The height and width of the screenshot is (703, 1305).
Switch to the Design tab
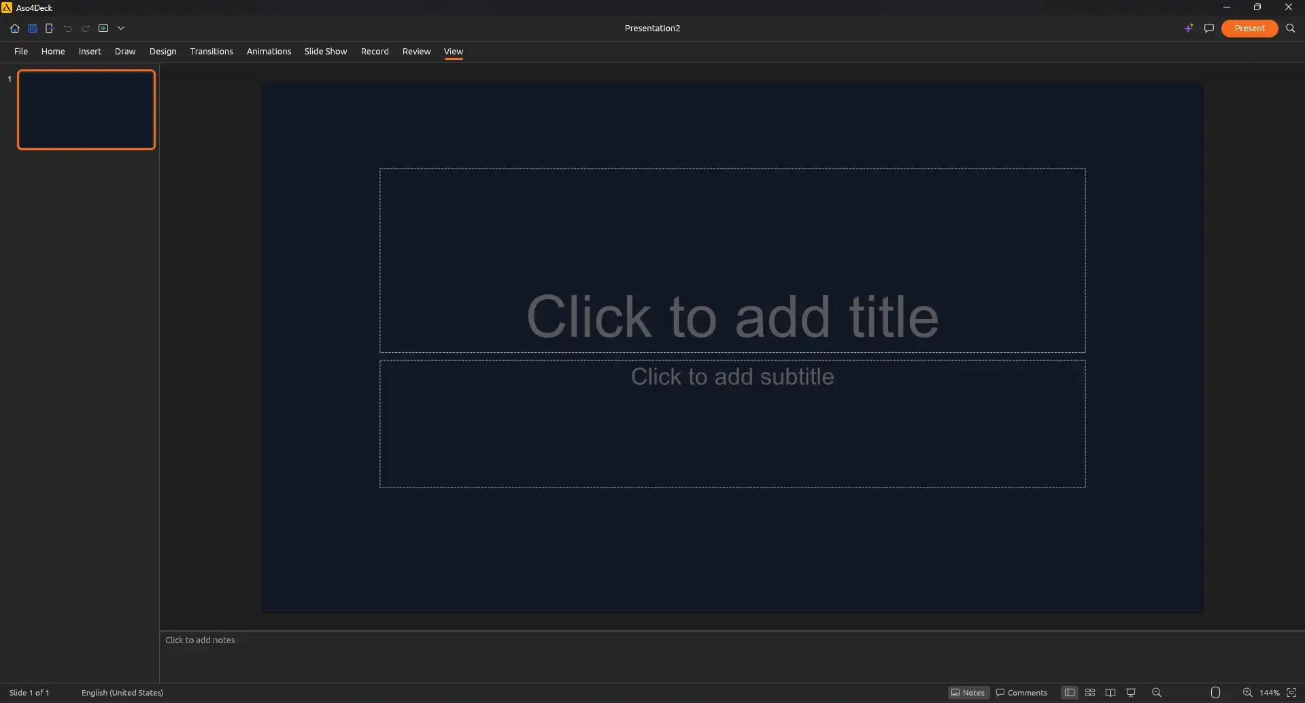(163, 52)
